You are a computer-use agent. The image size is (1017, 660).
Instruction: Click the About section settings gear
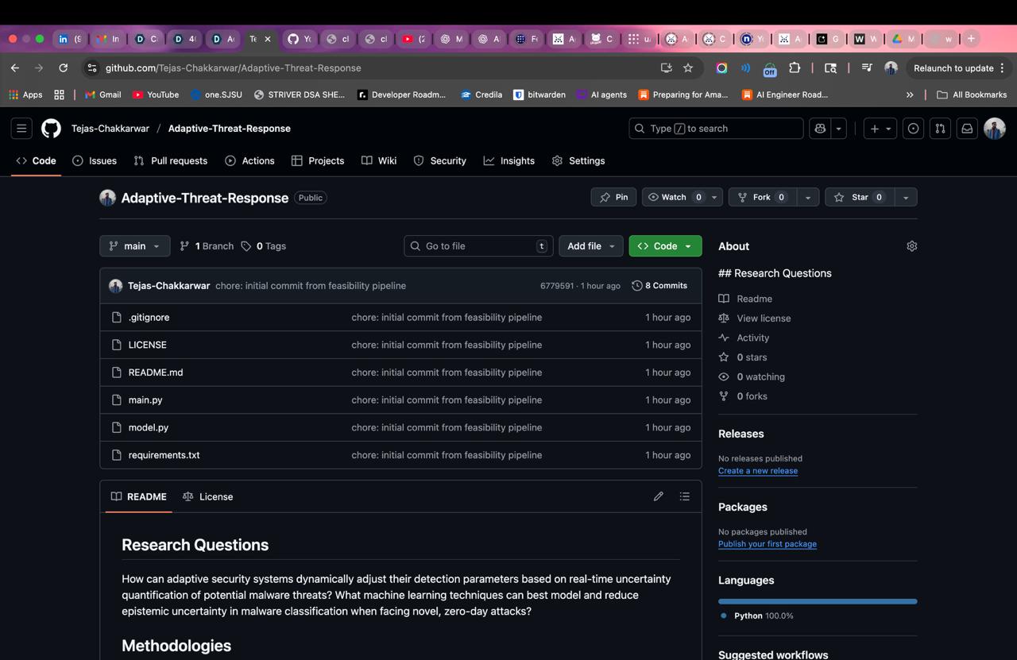coord(911,246)
